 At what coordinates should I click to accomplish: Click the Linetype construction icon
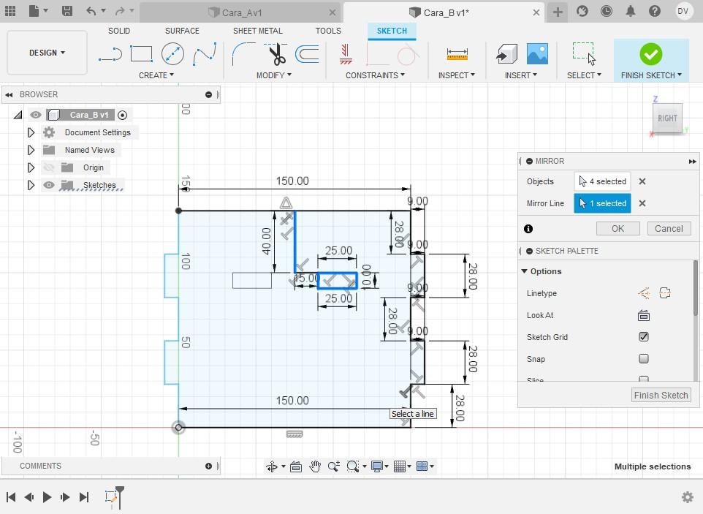click(643, 293)
